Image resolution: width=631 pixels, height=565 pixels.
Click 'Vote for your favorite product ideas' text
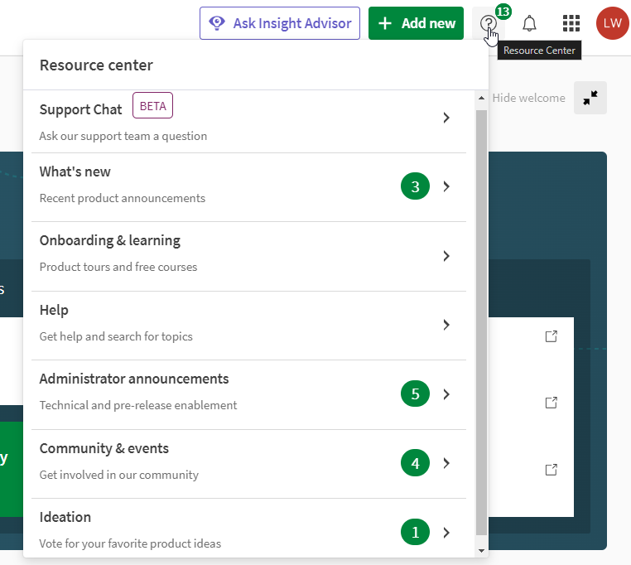click(130, 543)
